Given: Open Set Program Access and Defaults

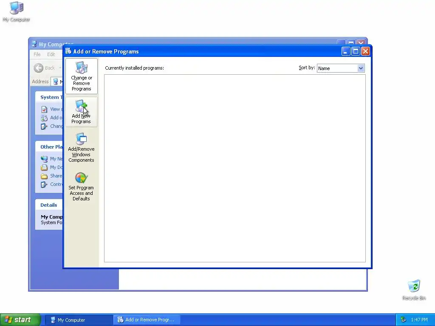Looking at the screenshot, I should tap(81, 186).
